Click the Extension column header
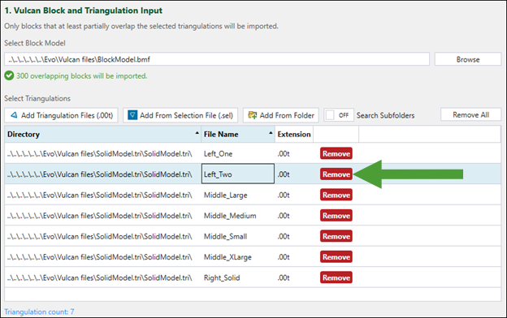The height and width of the screenshot is (318, 507). click(x=294, y=135)
